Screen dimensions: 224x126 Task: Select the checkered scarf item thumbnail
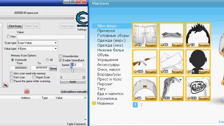pos(171,35)
